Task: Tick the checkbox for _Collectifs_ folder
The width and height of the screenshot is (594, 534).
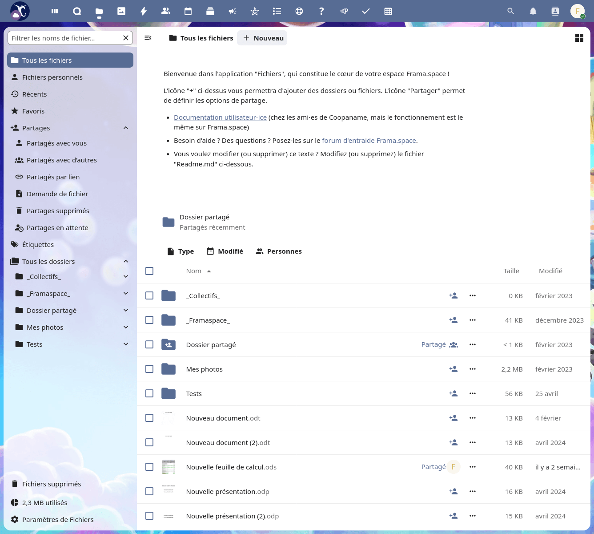Action: tap(149, 295)
